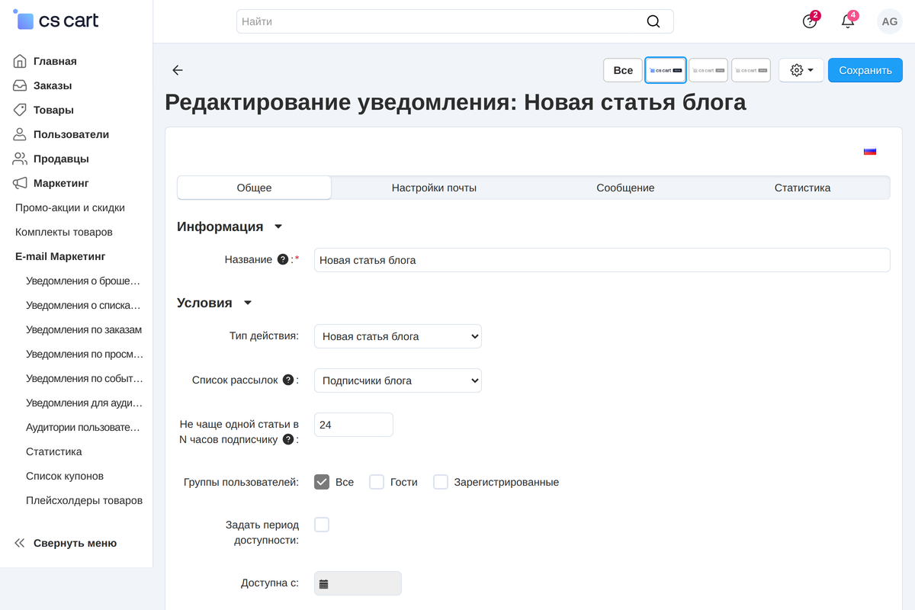Open Уведомления по событ… item
This screenshot has width=915, height=610.
[x=84, y=378]
